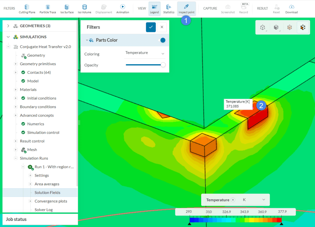The height and width of the screenshot is (227, 315).
Task: Open the Iso Volume filter
Action: coord(84,9)
